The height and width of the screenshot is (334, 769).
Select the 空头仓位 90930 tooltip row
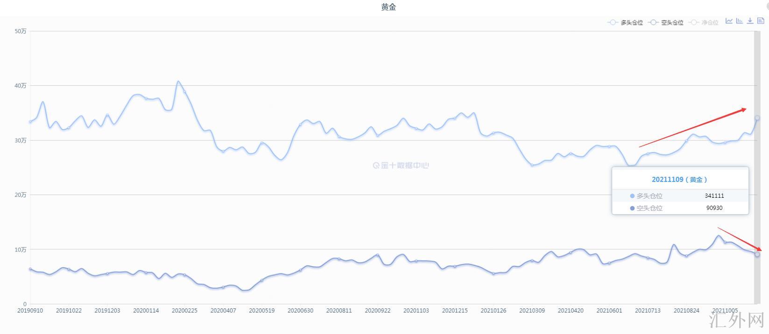[680, 208]
